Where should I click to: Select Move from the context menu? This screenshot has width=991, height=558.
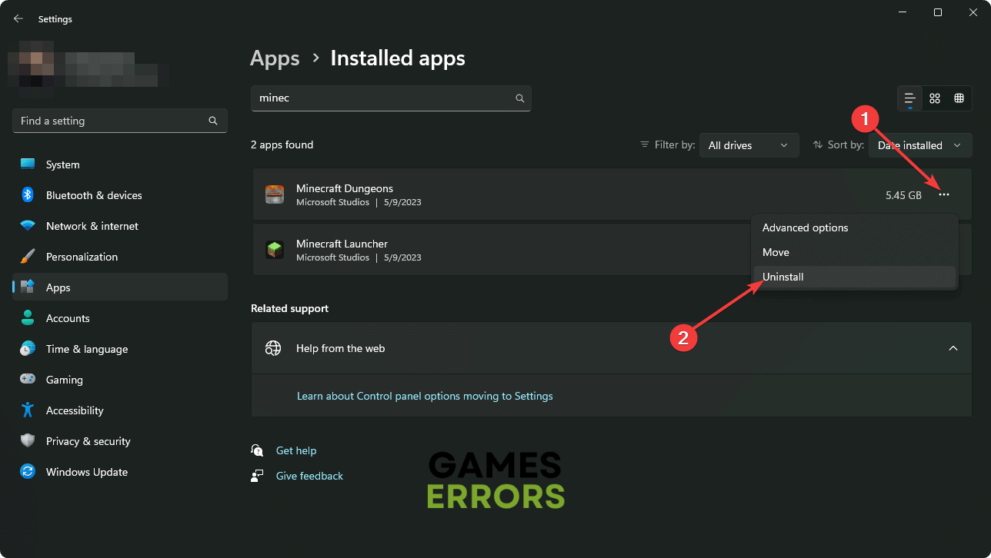point(776,252)
